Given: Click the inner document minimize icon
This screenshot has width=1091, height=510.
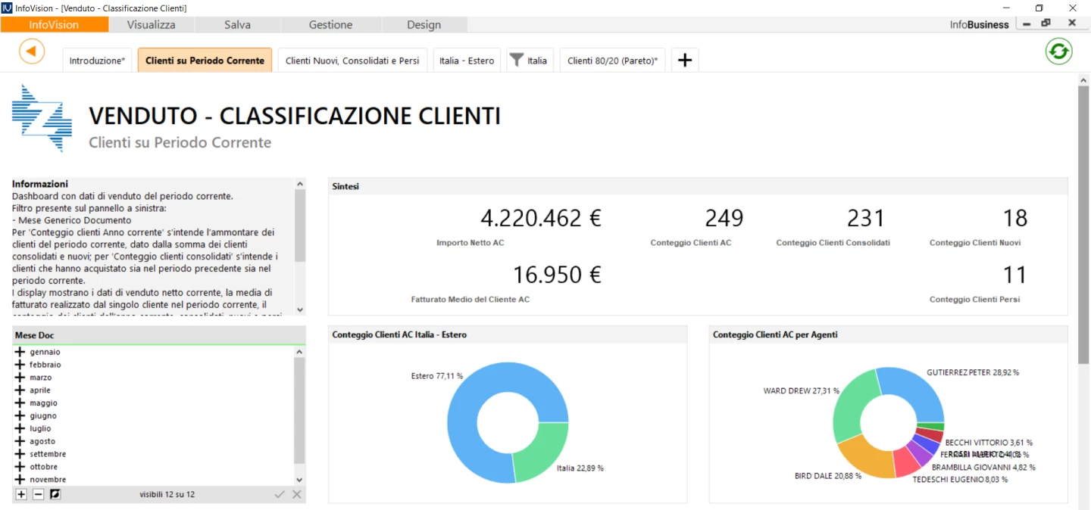Looking at the screenshot, I should 1027,24.
